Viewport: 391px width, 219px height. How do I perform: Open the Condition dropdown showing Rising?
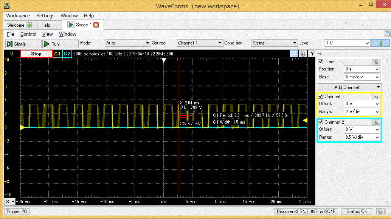pyautogui.click(x=274, y=43)
